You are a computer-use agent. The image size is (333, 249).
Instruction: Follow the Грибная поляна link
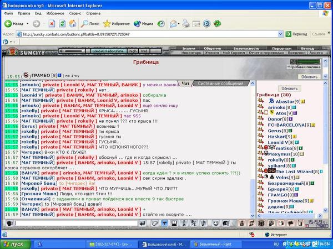pos(305,67)
